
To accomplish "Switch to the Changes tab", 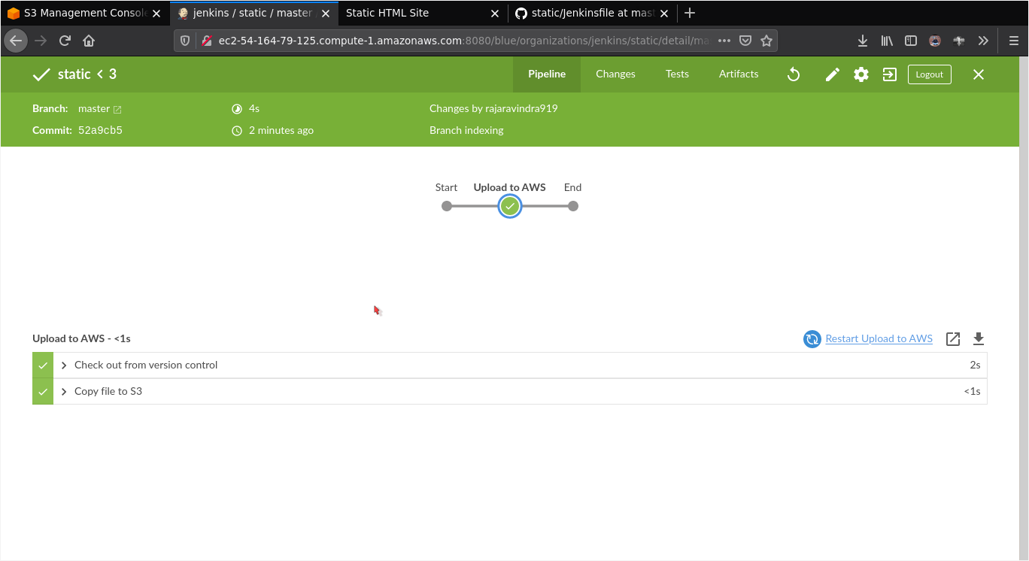I will [x=615, y=74].
